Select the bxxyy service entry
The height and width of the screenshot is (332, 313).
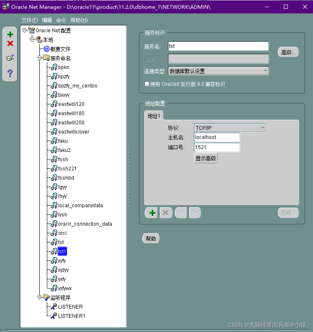[x=64, y=95]
